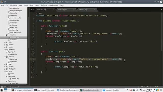Image resolution: width=163 pixels, height=92 pixels.
Task: Open the Project menu
Action: (x=44, y=6)
